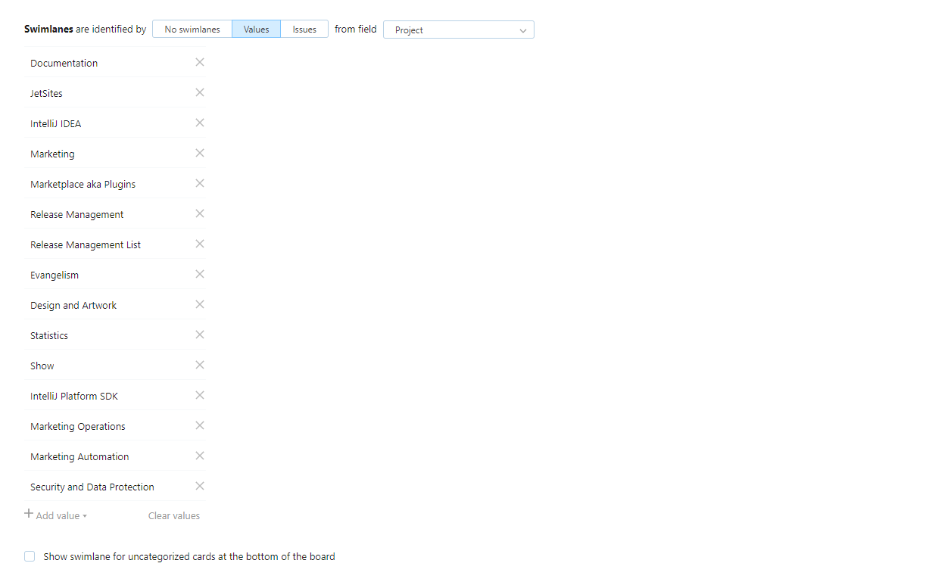935x585 pixels.
Task: Select Security and Data Protection row text
Action: [x=92, y=487]
